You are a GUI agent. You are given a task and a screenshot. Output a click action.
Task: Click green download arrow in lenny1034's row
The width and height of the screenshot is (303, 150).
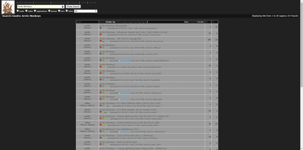103,73
